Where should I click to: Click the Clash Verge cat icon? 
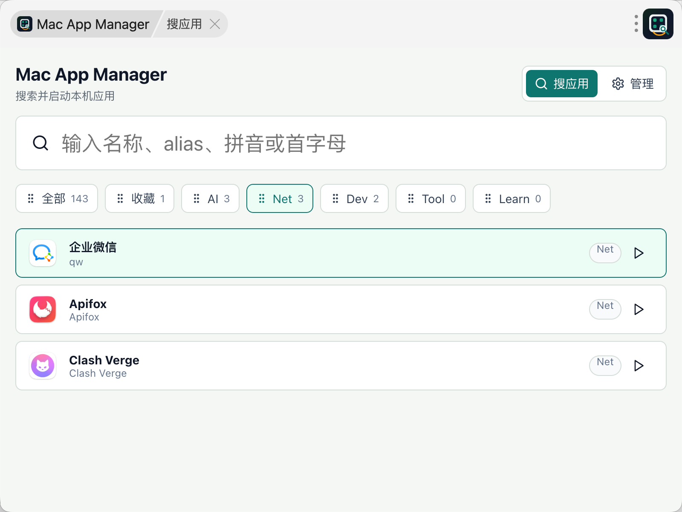43,366
